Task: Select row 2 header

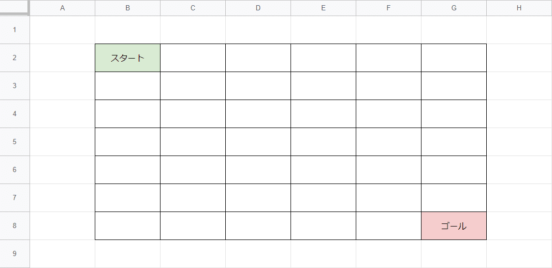Action: 14,58
